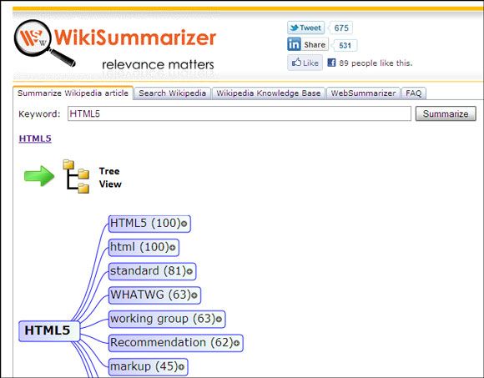484x378 pixels.
Task: Expand the markup (45) node
Action: pos(181,367)
